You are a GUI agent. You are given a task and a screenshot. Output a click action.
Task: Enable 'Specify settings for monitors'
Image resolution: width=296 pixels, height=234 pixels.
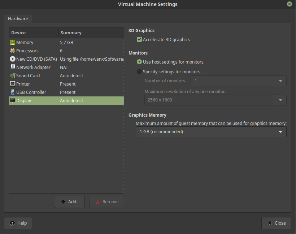[x=139, y=71]
